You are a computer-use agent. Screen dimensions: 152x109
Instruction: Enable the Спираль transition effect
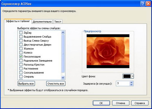[21, 77]
